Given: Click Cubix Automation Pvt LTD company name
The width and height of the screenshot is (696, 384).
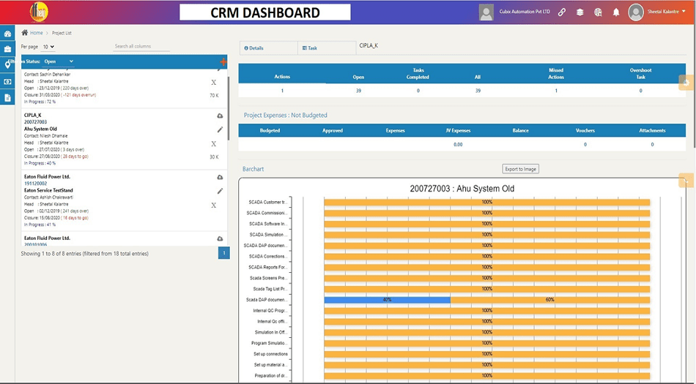Looking at the screenshot, I should 525,12.
